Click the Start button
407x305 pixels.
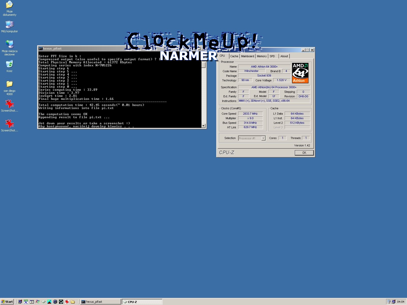7,302
